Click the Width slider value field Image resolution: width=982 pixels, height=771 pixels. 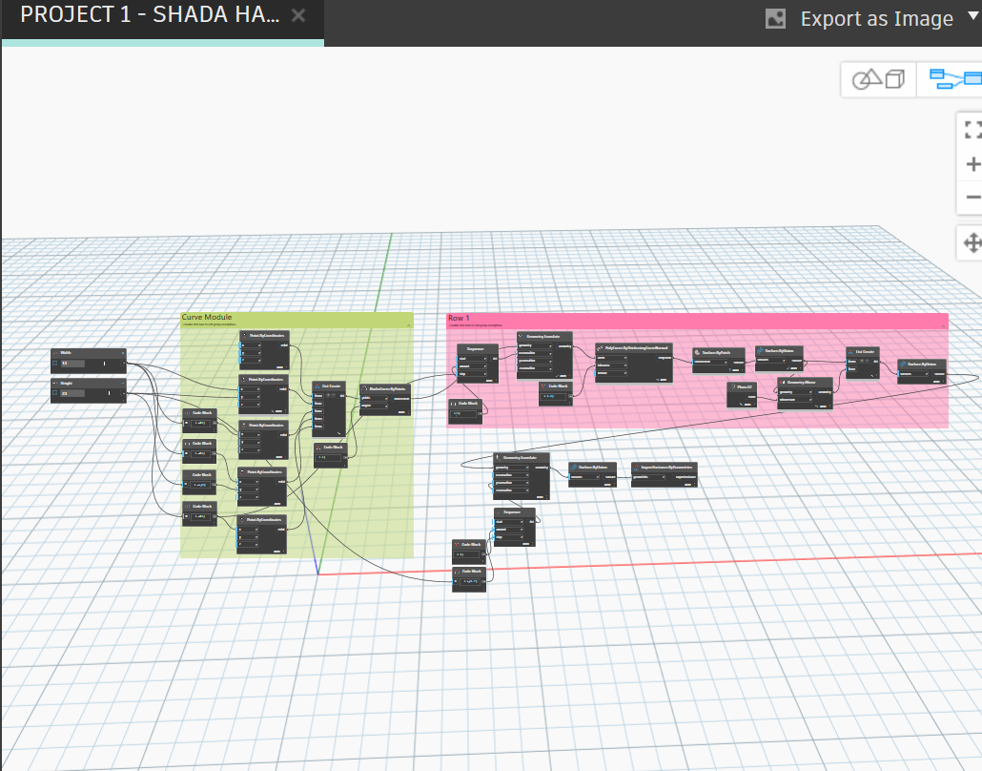72,364
